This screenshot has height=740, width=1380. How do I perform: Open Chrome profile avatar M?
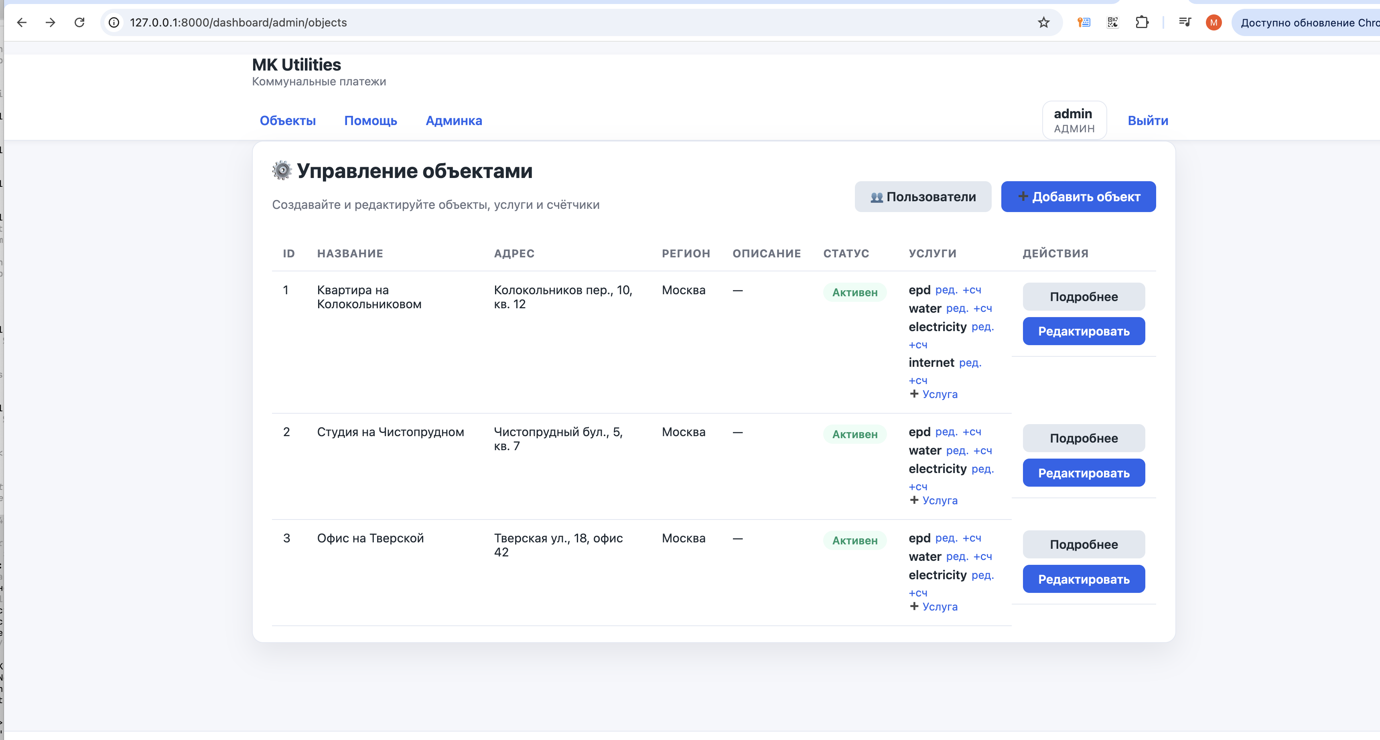point(1214,22)
